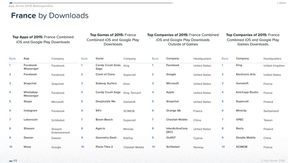Click 'Shazam Entertainment' company cell
288x163 pixels.
point(60,131)
